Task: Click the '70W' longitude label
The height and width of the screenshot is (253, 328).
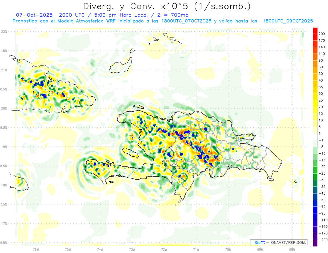Action: (228, 249)
